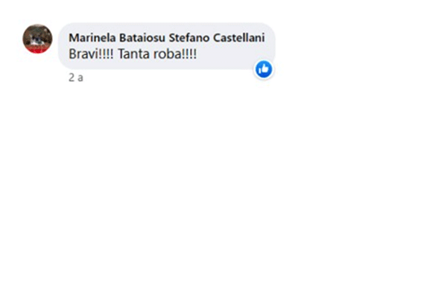The height and width of the screenshot is (298, 447).
Task: Click the comment text 'Bravi!!!! Tanta roba!!!!'
Action: [x=133, y=54]
